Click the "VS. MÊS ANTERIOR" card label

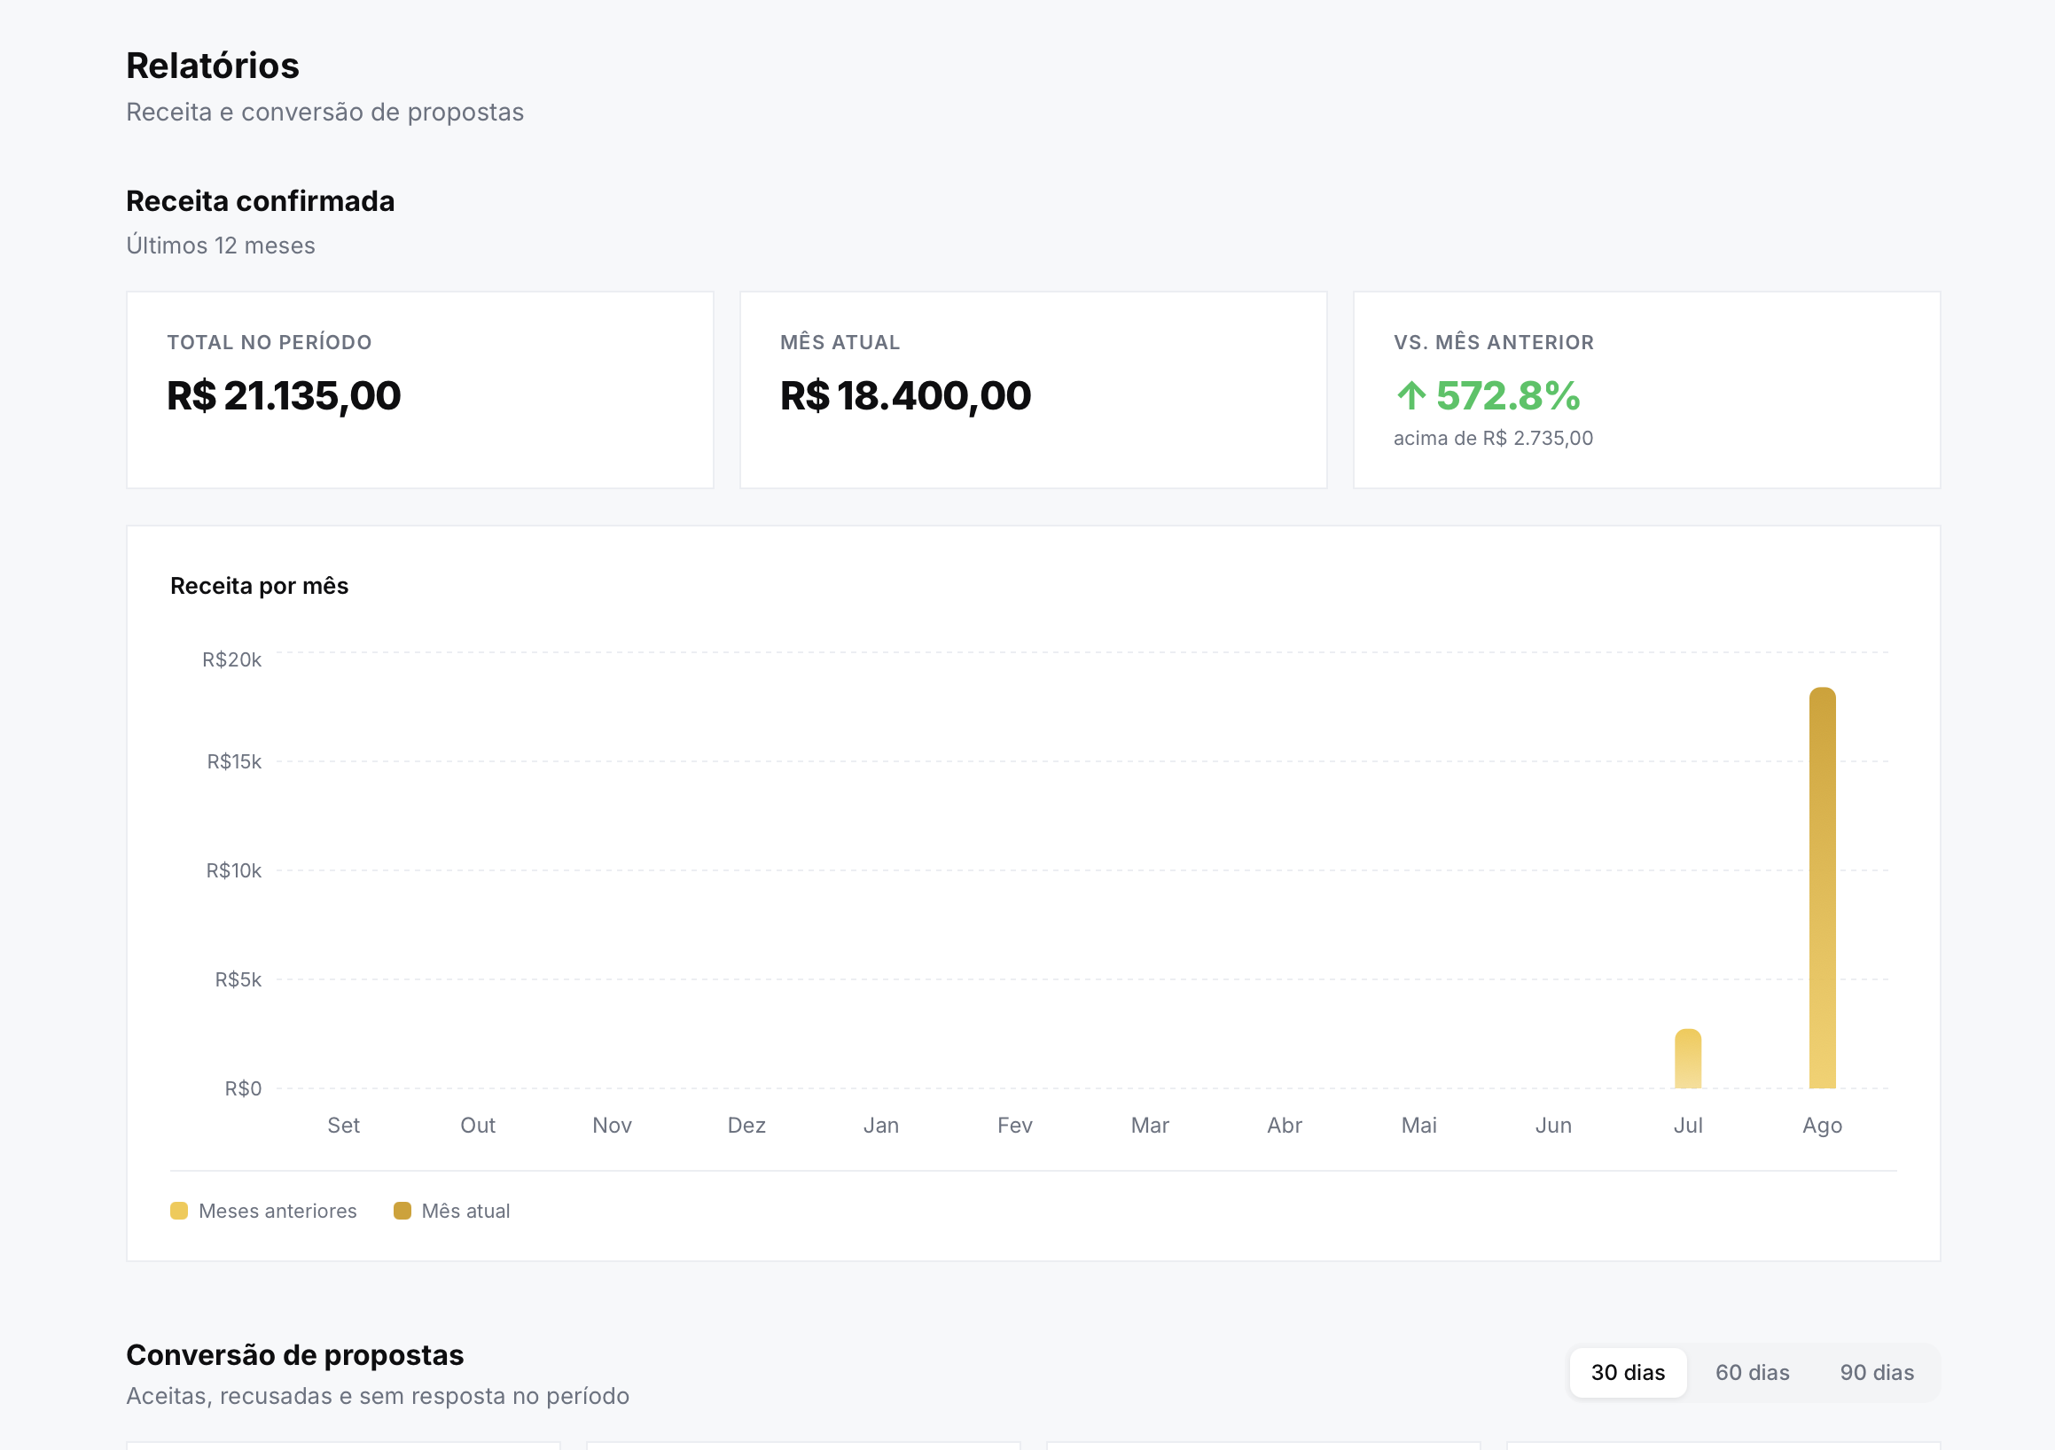(1494, 343)
